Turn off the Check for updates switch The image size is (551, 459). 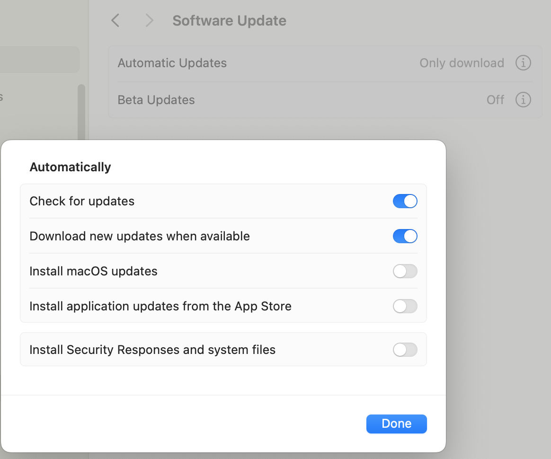(x=405, y=201)
